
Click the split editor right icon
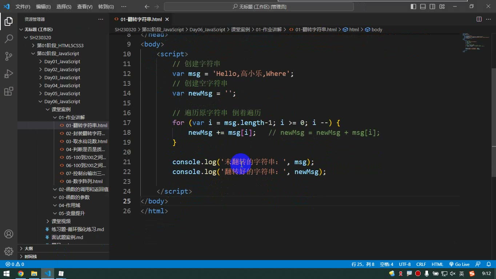479,19
